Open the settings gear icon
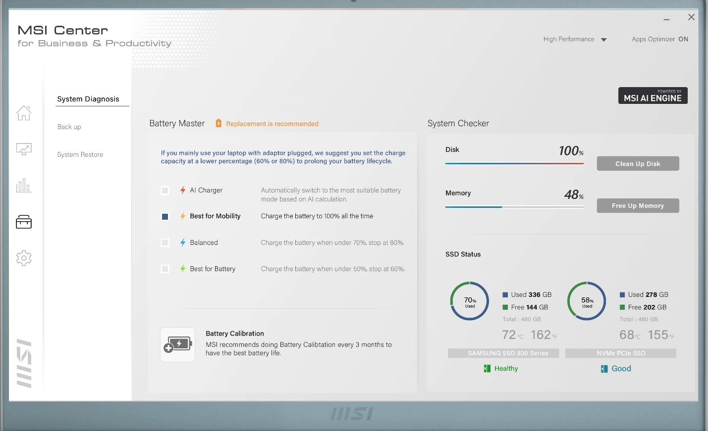This screenshot has height=431, width=708. pos(24,258)
